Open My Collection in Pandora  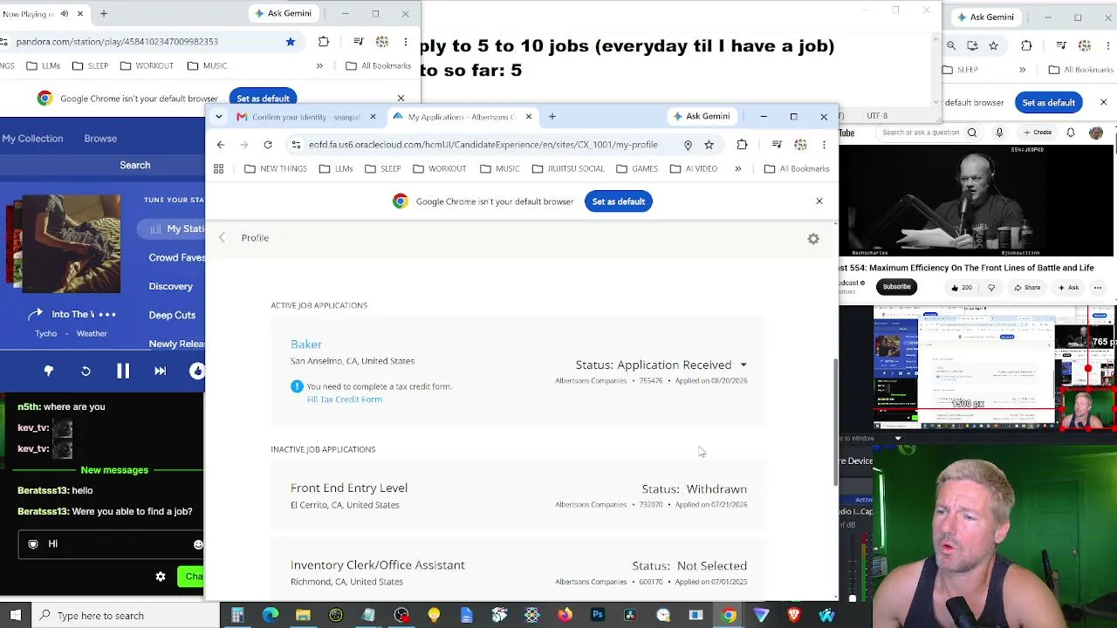pyautogui.click(x=32, y=139)
